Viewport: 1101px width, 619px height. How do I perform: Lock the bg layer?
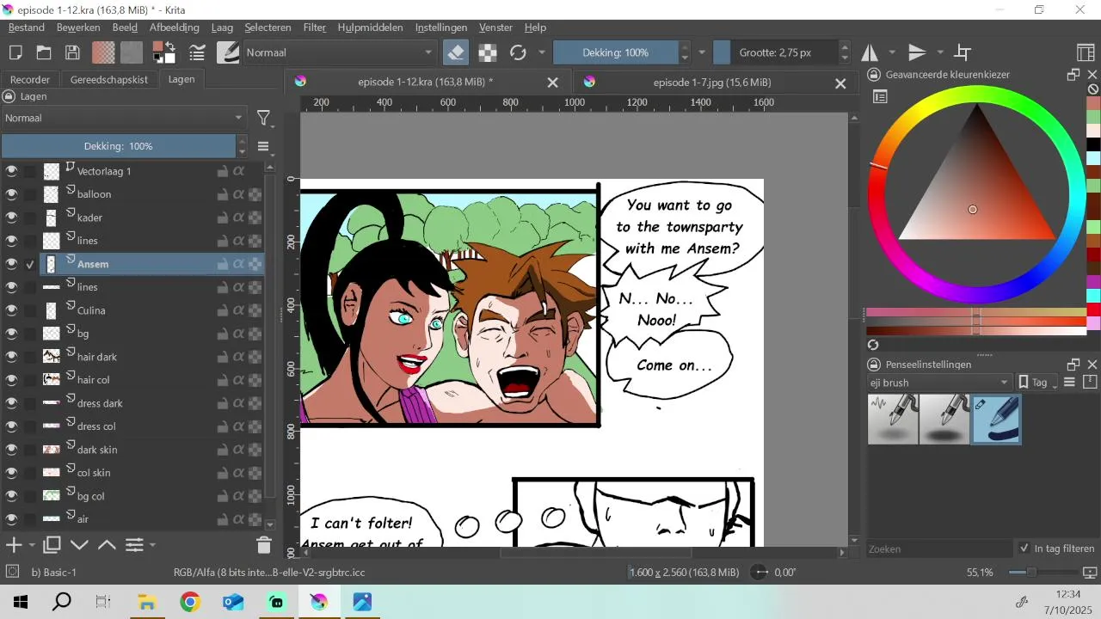[222, 334]
